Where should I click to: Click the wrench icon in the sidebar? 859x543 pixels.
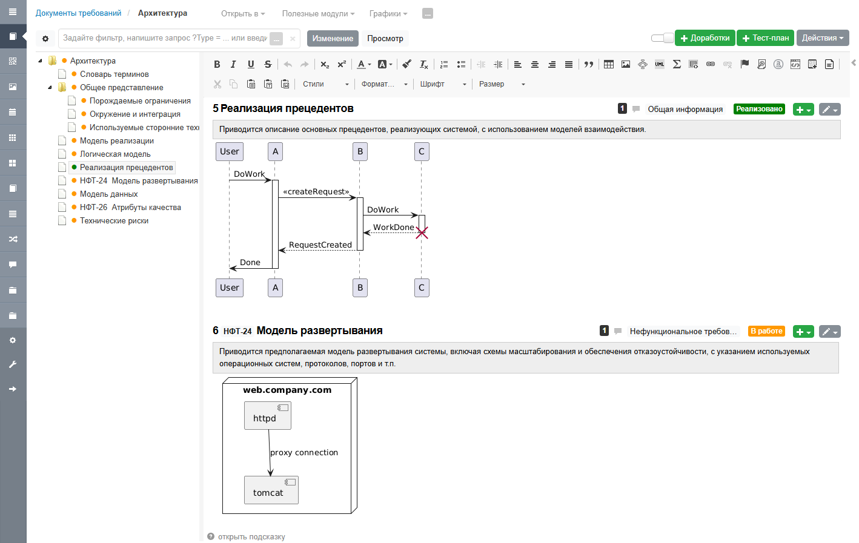[x=13, y=364]
